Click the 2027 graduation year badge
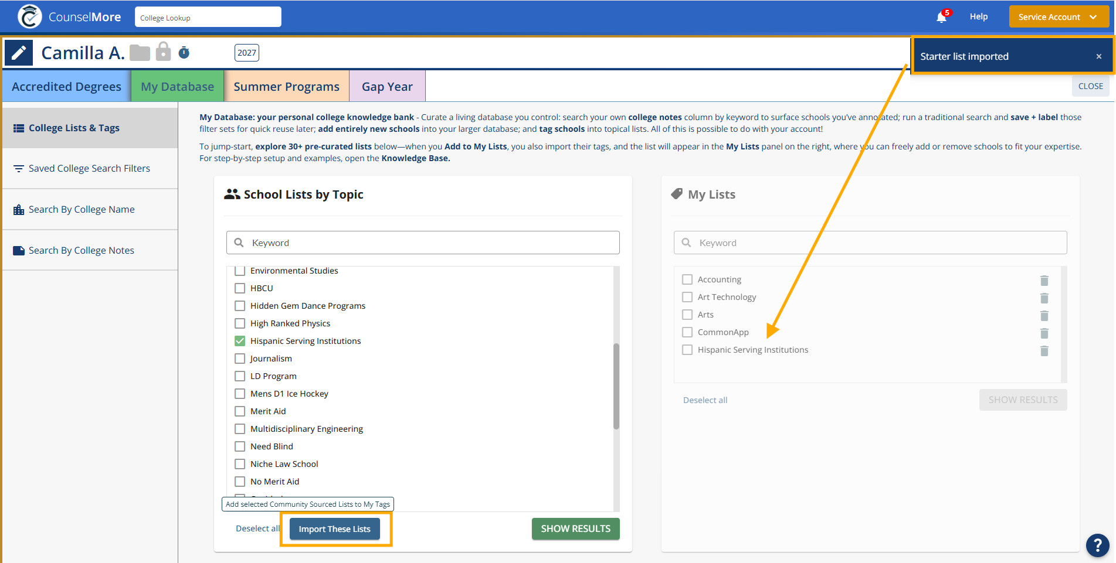Image resolution: width=1116 pixels, height=563 pixels. pyautogui.click(x=247, y=53)
